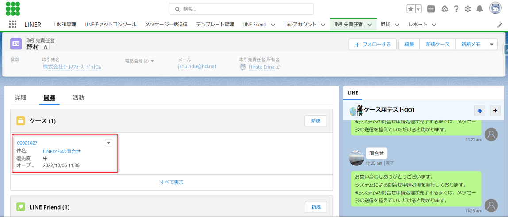Expand the 商談 tab chevron

pos(397,25)
